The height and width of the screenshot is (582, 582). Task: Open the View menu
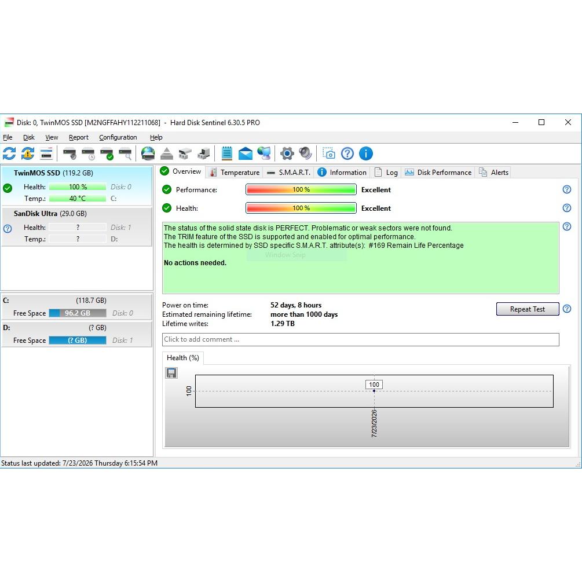tap(52, 137)
